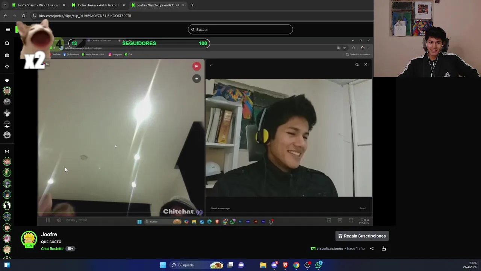The width and height of the screenshot is (481, 271).
Task: Click the 18+ age badge
Action: pos(70,249)
